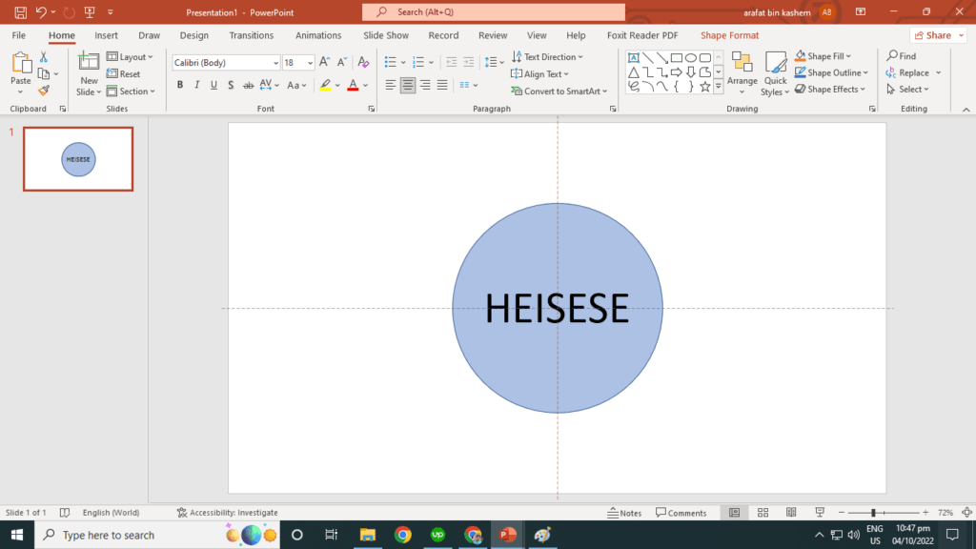
Task: Apply underline to selected text
Action: click(x=213, y=85)
